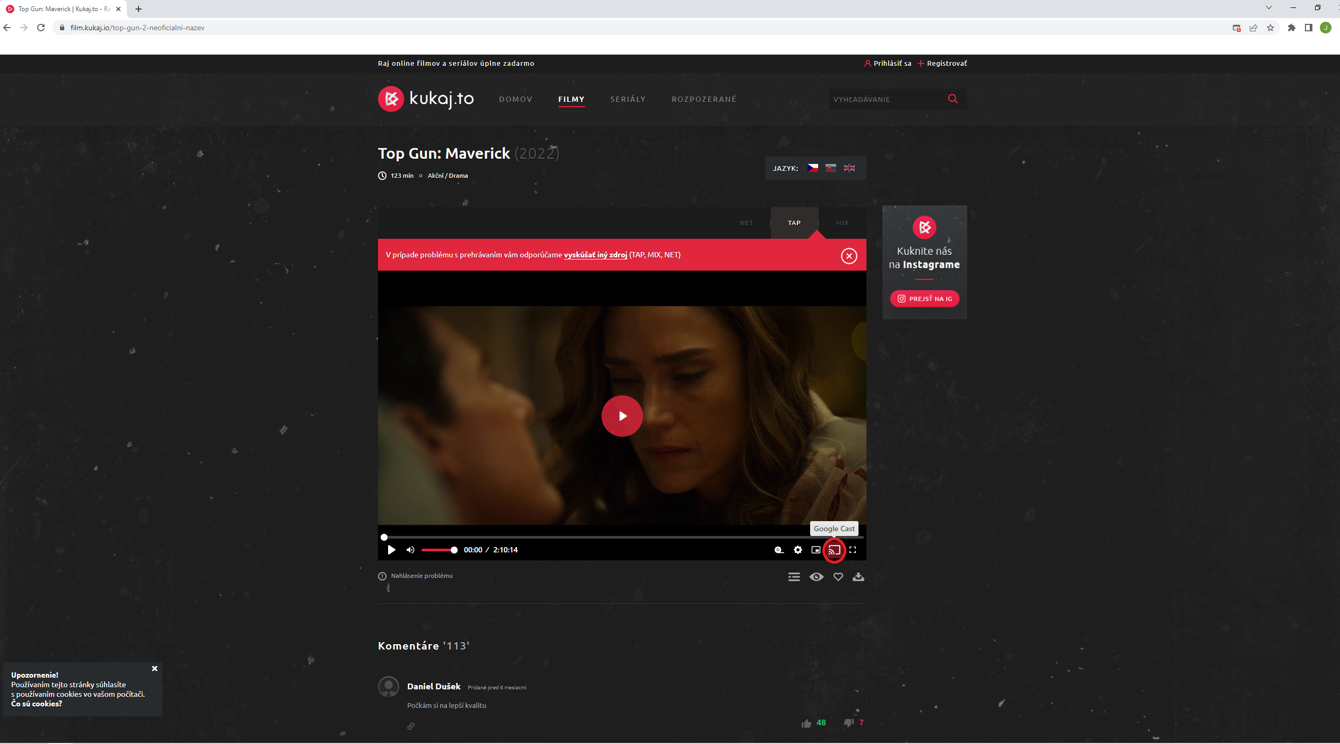Choose the English flag language

point(849,168)
